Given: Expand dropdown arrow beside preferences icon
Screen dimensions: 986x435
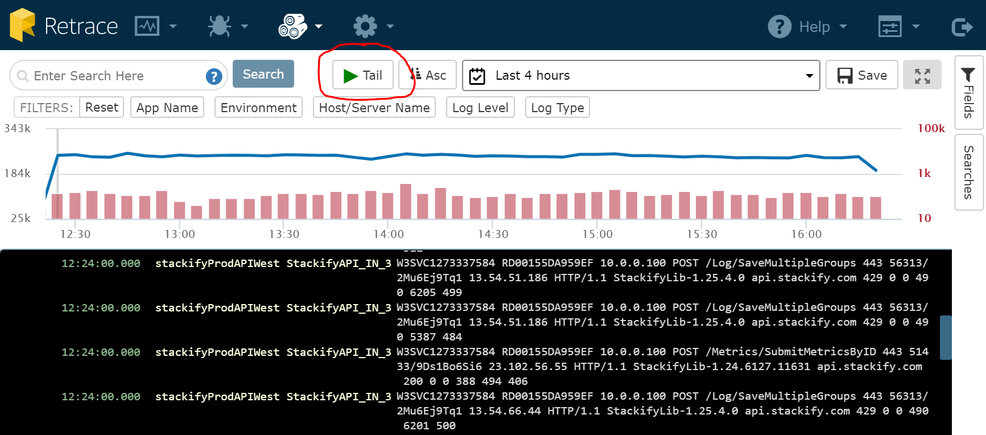Looking at the screenshot, I should 916,26.
